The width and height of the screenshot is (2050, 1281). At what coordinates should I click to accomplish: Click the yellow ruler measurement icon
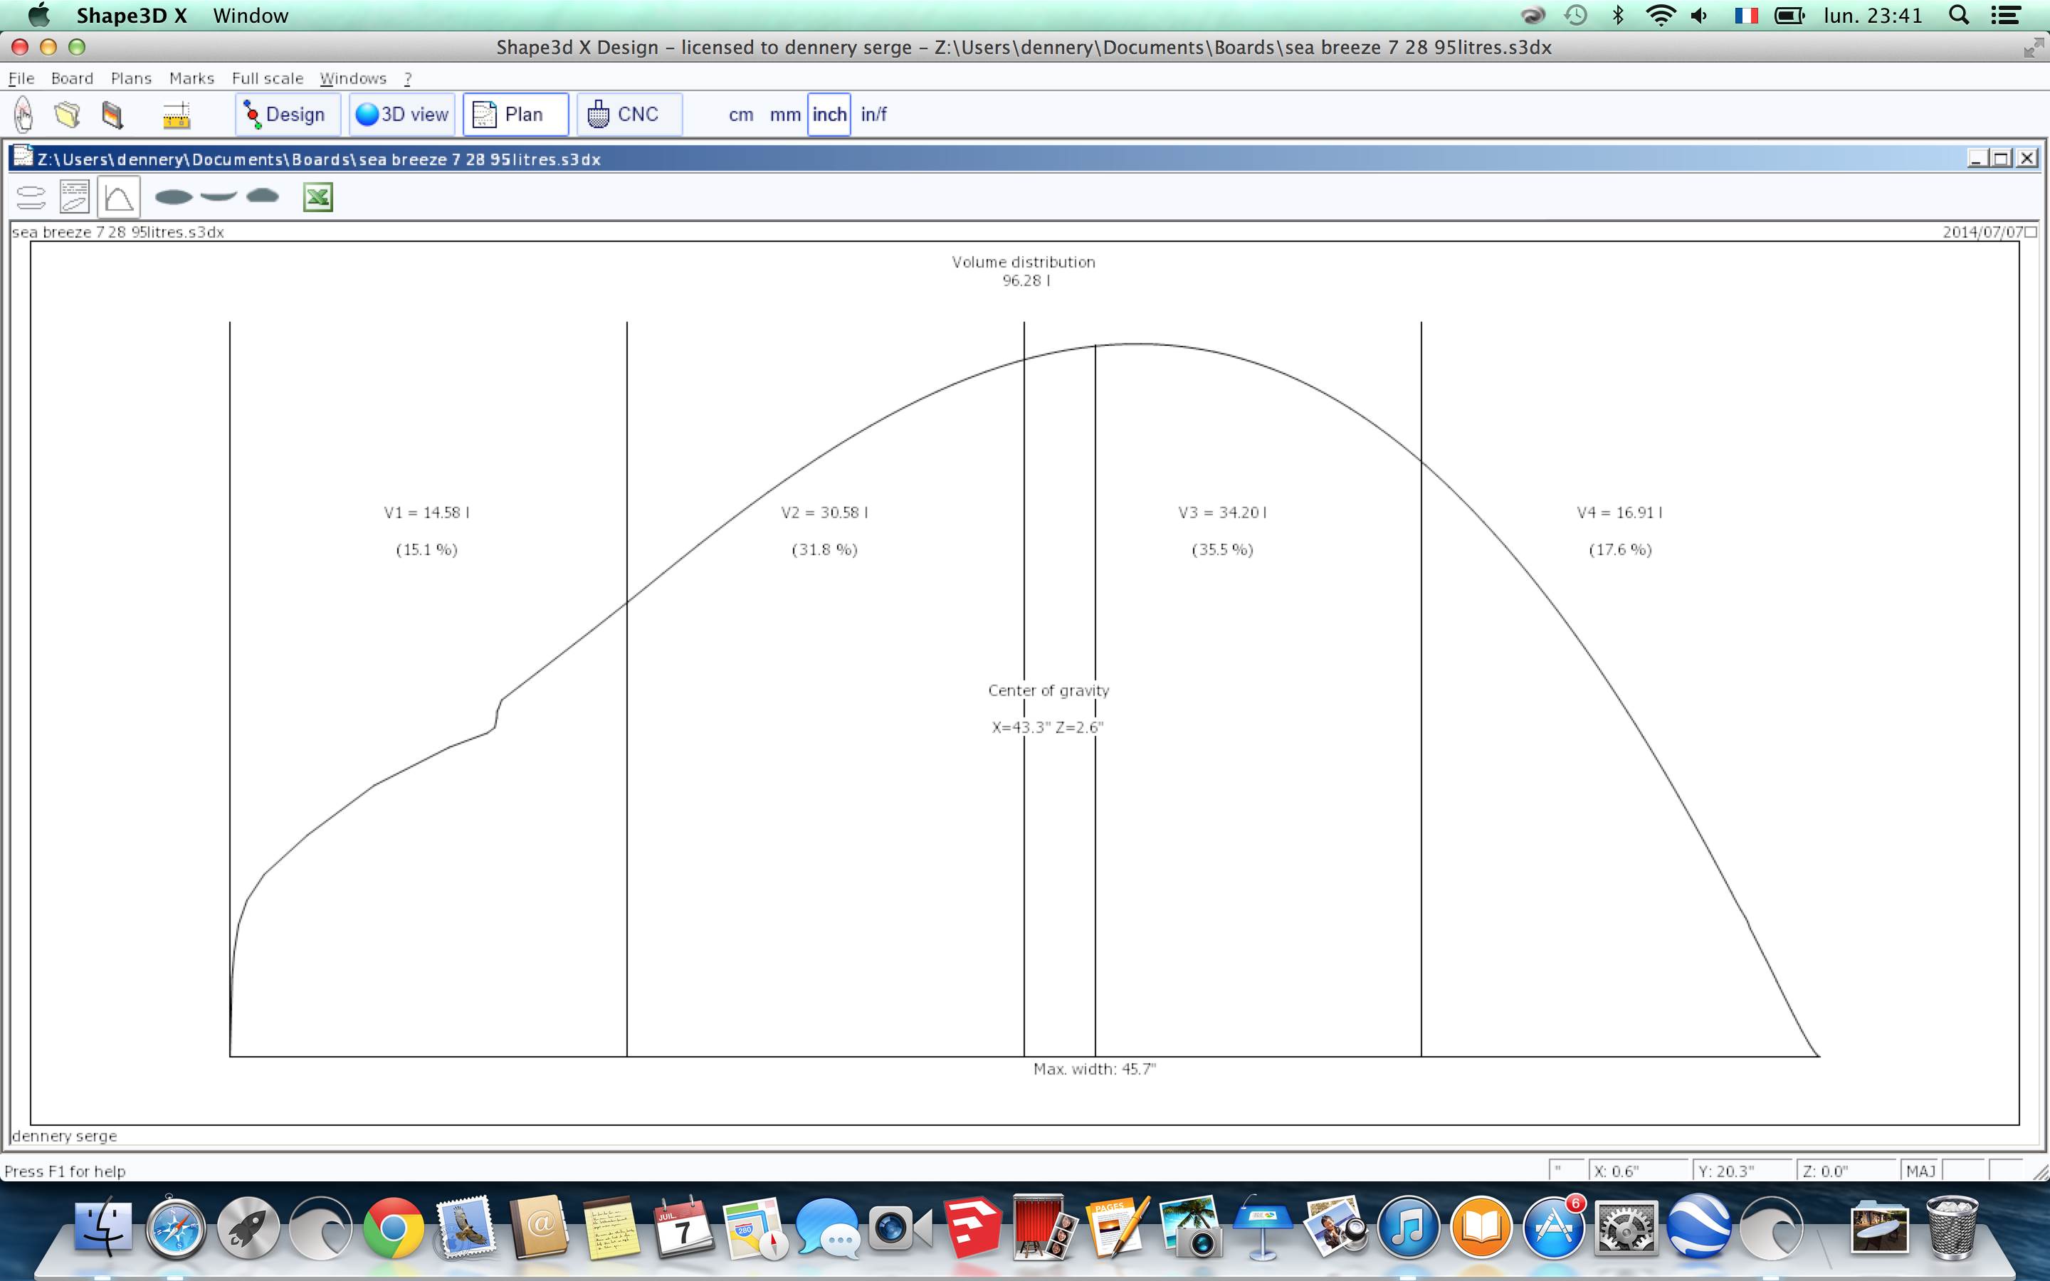177,115
